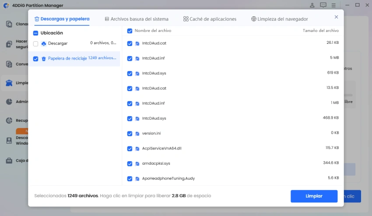
Task: Select the cleanup broom sidebar icon
Action: tap(9, 83)
